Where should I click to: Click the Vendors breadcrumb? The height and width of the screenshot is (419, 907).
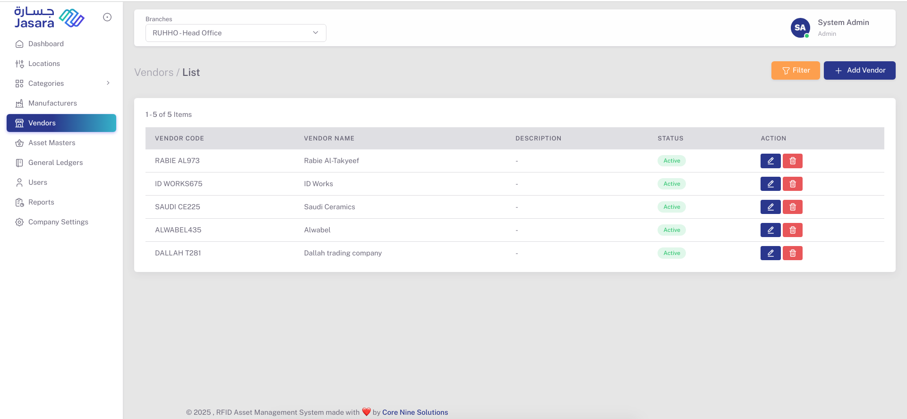pyautogui.click(x=154, y=73)
